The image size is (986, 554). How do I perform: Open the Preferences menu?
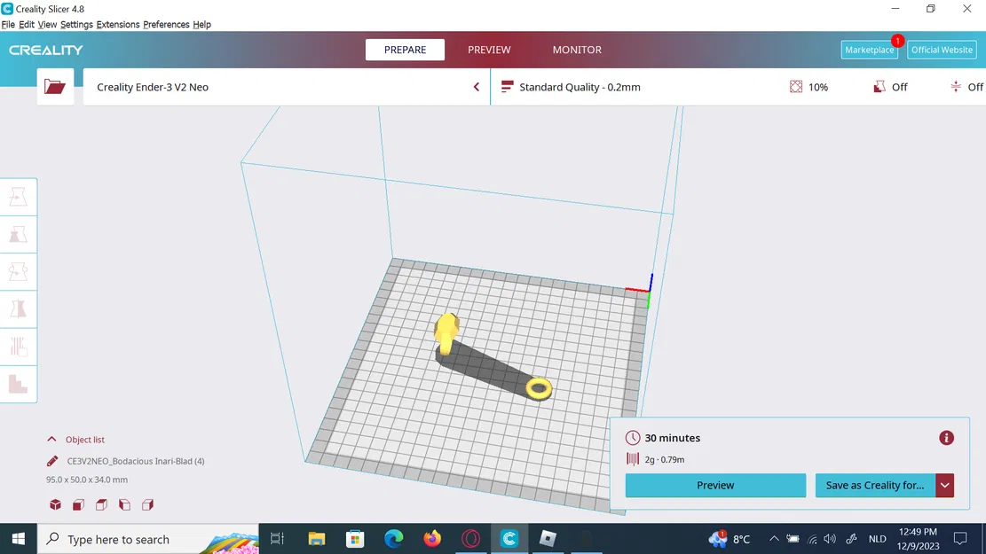click(166, 25)
